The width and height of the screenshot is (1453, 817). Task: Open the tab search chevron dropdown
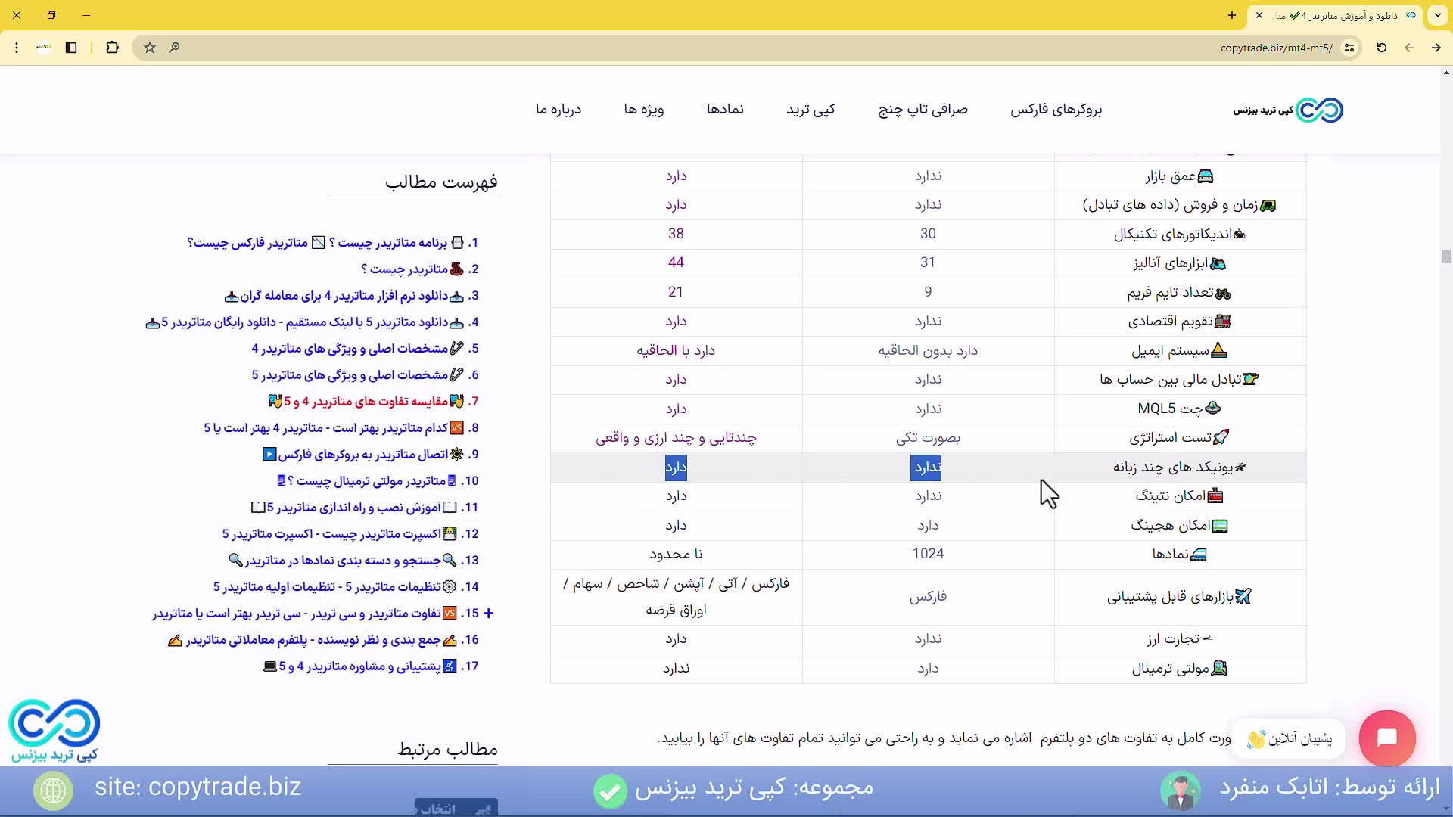pos(1437,15)
